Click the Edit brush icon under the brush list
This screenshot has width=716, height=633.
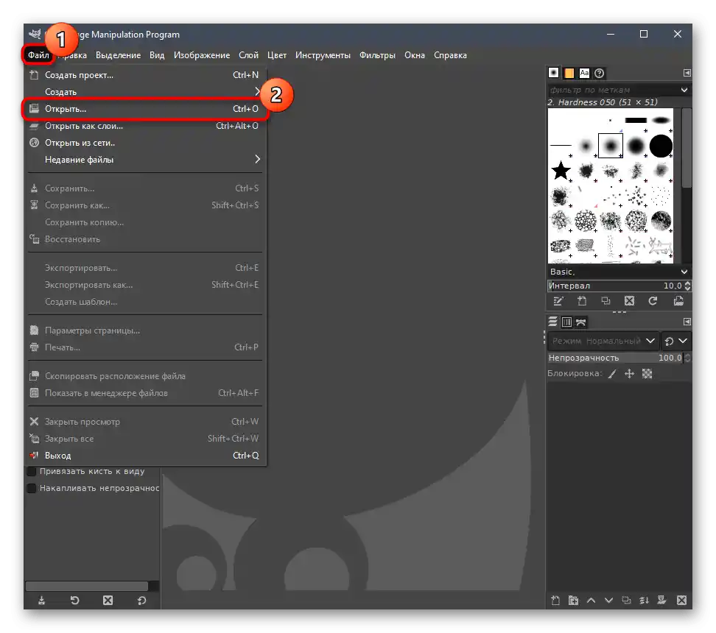pyautogui.click(x=558, y=301)
